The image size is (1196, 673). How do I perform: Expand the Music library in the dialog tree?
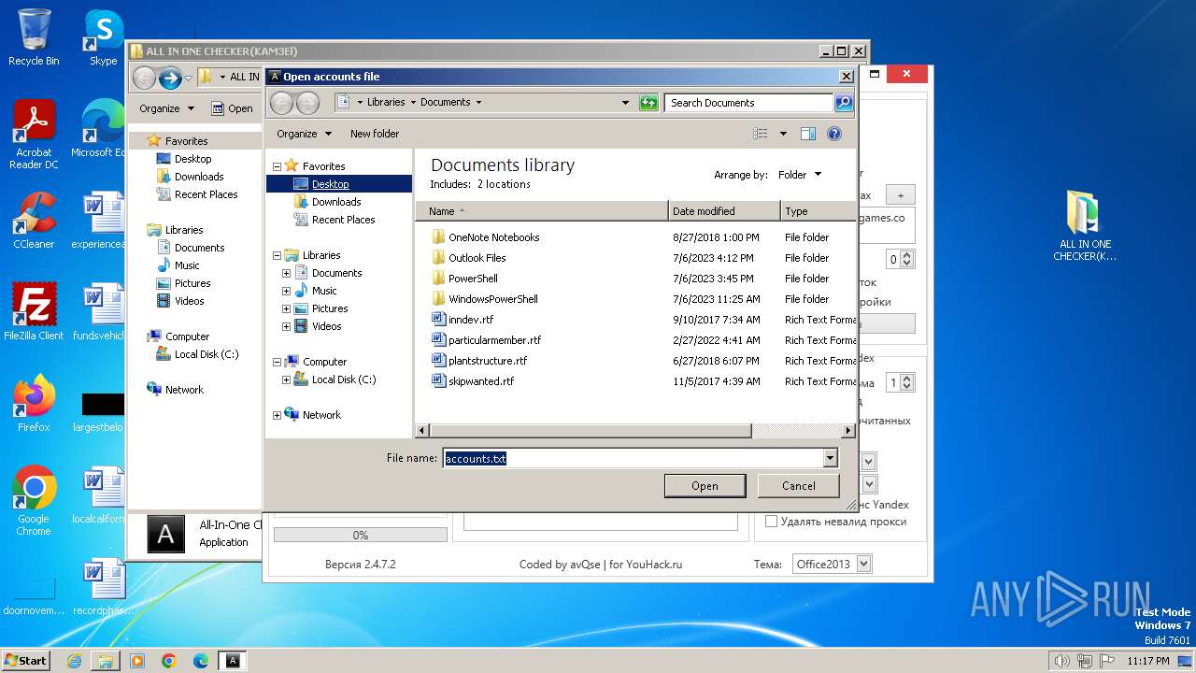tap(286, 291)
